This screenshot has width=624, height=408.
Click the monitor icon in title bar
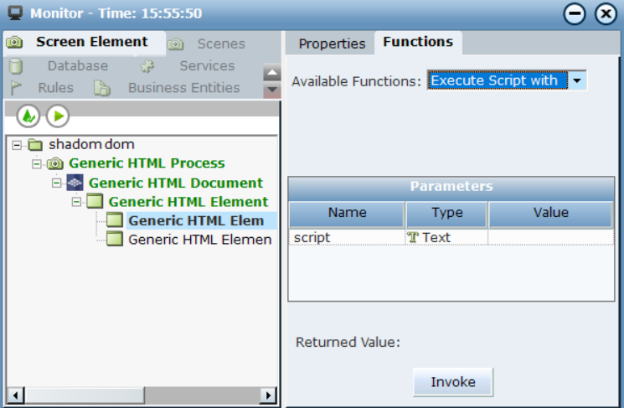15,14
